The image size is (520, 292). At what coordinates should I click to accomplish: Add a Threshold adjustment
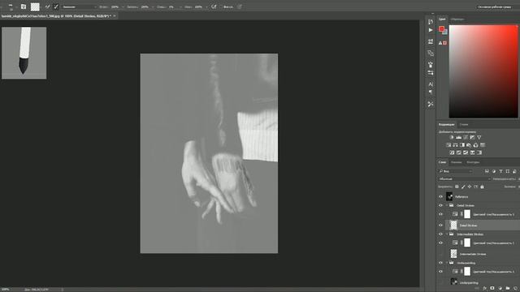coord(466,152)
